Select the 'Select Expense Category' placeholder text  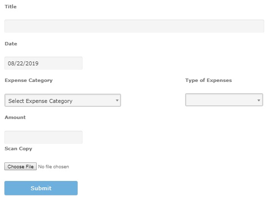(41, 101)
